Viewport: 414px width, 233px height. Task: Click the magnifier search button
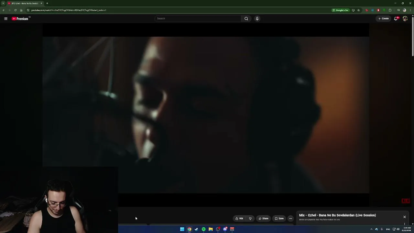246,18
